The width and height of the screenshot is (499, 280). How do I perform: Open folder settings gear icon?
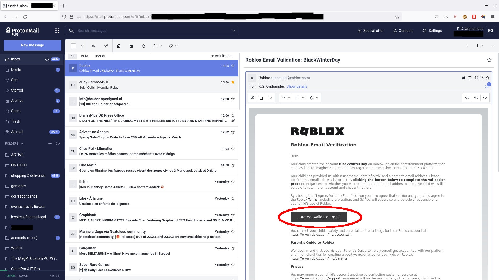(x=58, y=144)
